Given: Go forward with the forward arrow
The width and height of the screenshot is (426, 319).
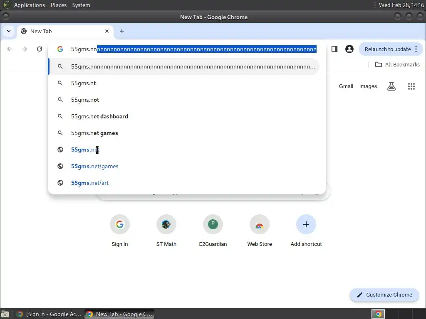Looking at the screenshot, I should click(25, 49).
